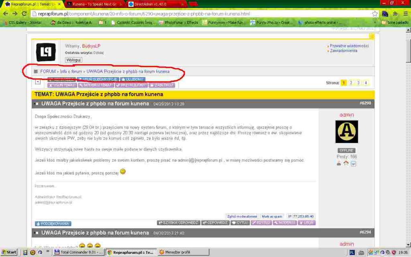Open the Prywatne wiadomości link
Screen dimensions: 411x257
349,46
